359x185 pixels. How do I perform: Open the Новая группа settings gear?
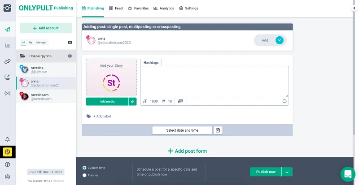pyautogui.click(x=70, y=56)
